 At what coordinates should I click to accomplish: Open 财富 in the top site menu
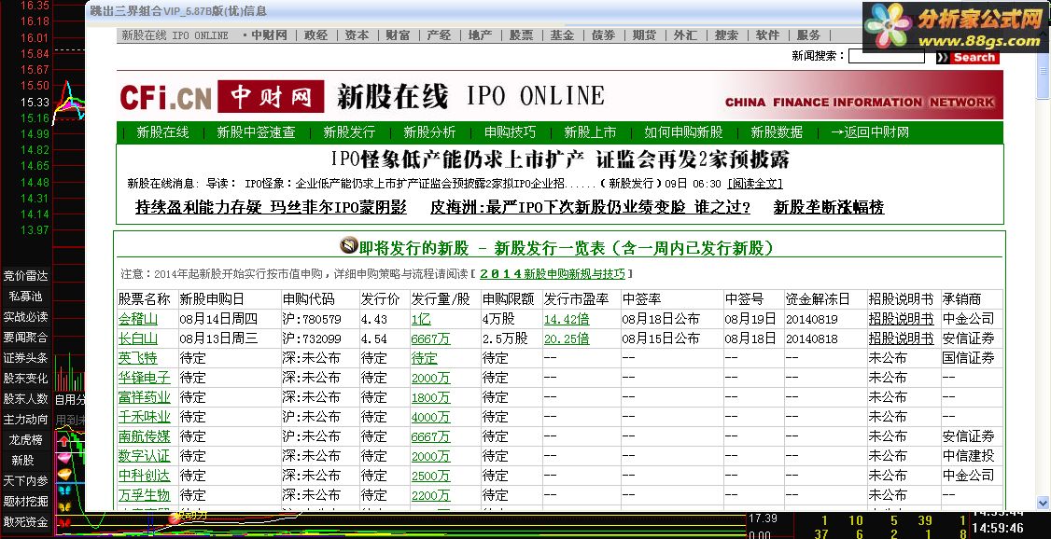tap(398, 35)
